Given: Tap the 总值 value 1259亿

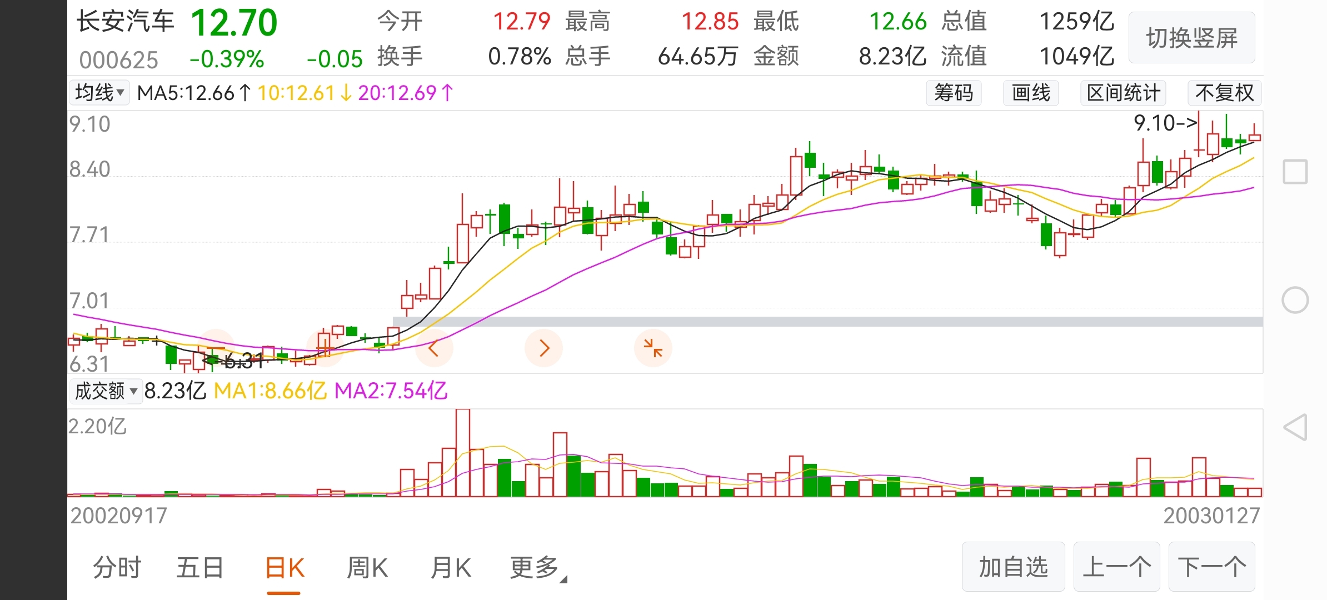Looking at the screenshot, I should coord(1077,22).
